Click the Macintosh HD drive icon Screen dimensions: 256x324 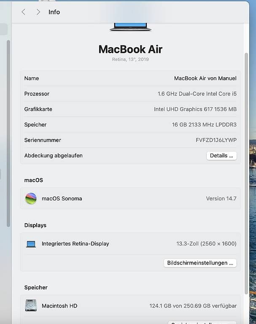pos(31,305)
